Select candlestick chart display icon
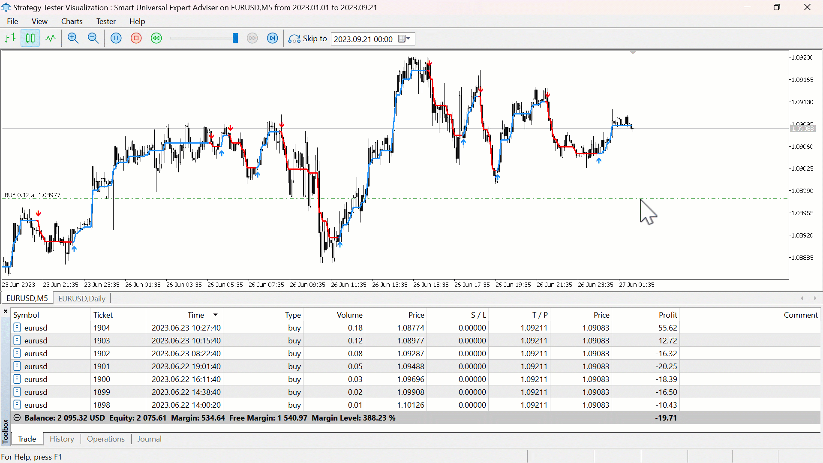Viewport: 823px width, 463px height. point(30,39)
